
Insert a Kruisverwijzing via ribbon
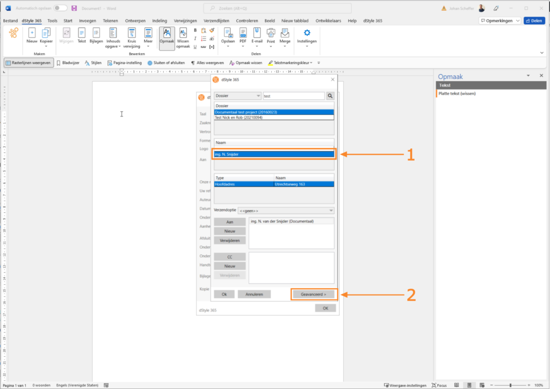coord(132,38)
